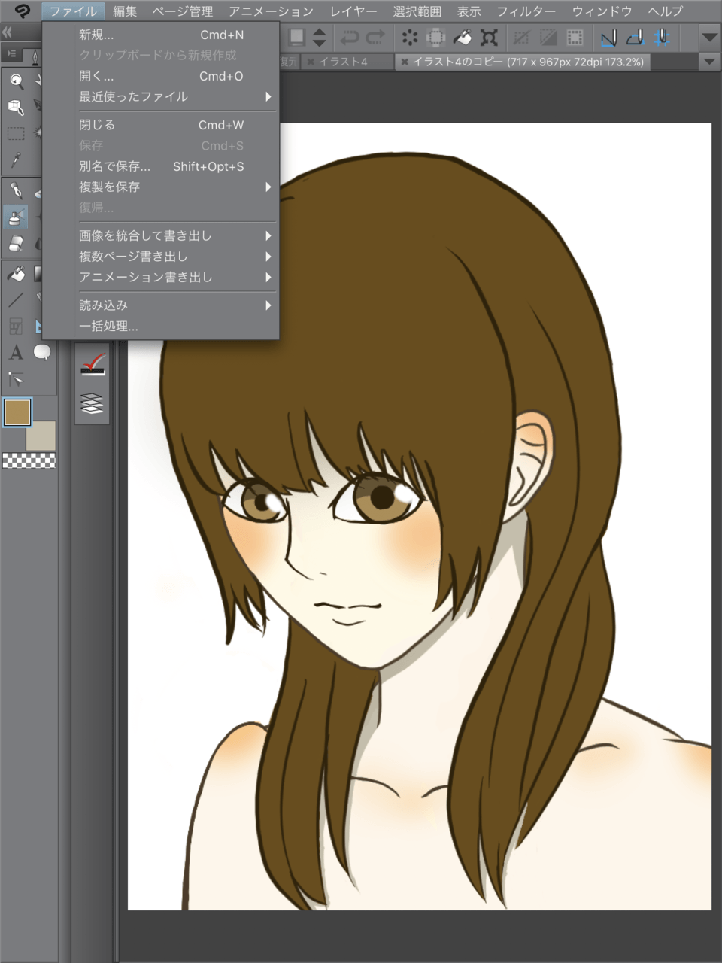Viewport: 722px width, 963px height.
Task: Select the Operation object tool
Action: pyautogui.click(x=16, y=108)
